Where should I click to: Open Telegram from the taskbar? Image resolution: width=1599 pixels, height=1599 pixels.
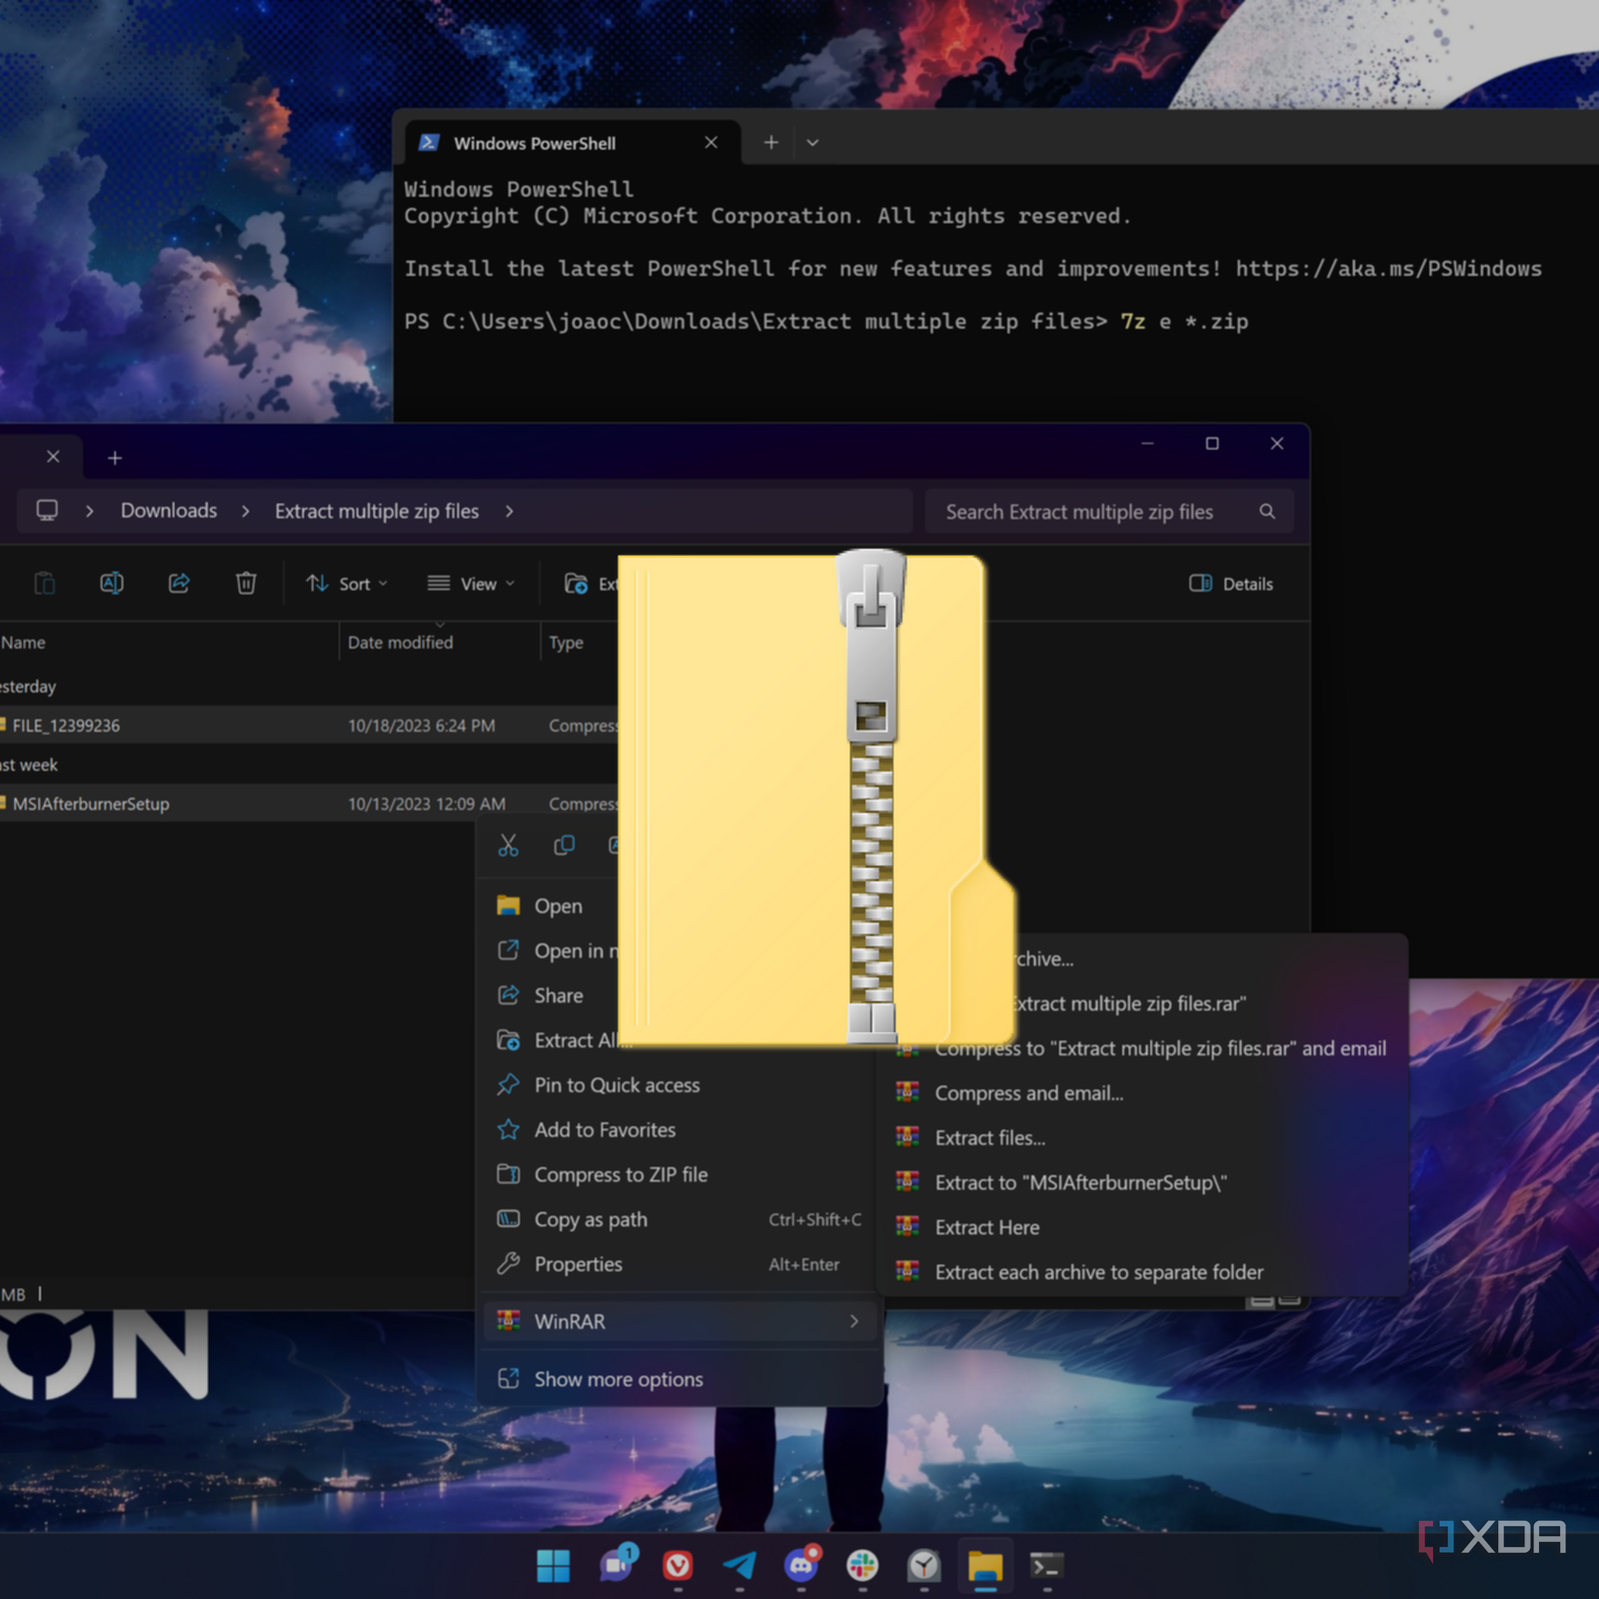[x=740, y=1565]
